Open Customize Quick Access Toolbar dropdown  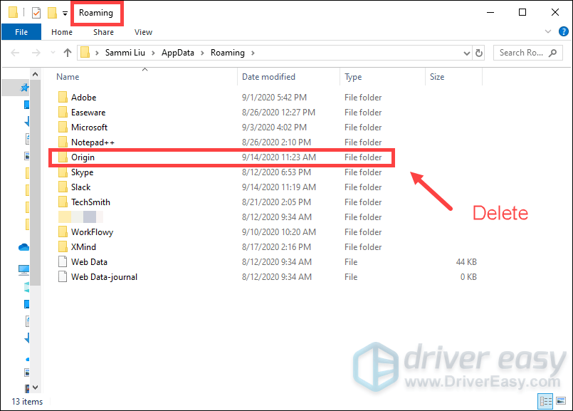click(x=65, y=13)
